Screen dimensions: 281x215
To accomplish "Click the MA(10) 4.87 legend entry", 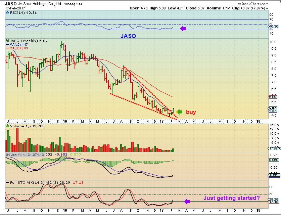I will point(17,45).
